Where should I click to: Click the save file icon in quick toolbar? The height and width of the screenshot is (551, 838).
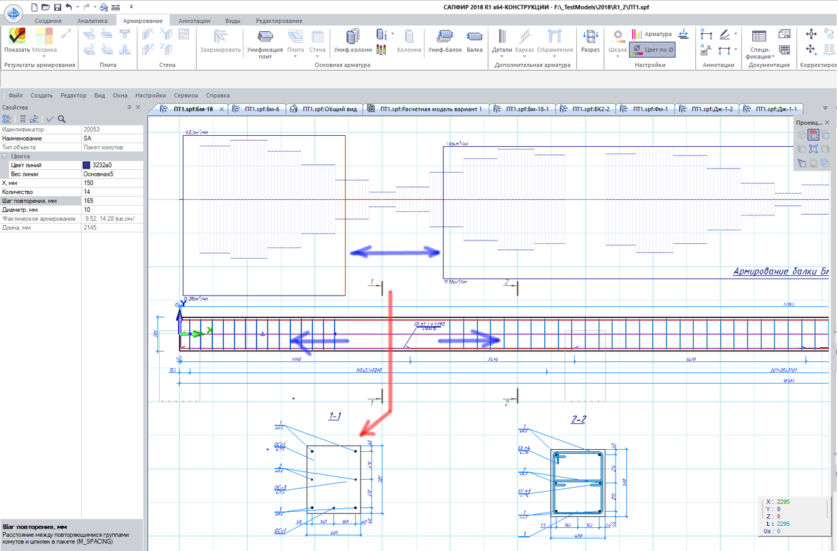(58, 7)
